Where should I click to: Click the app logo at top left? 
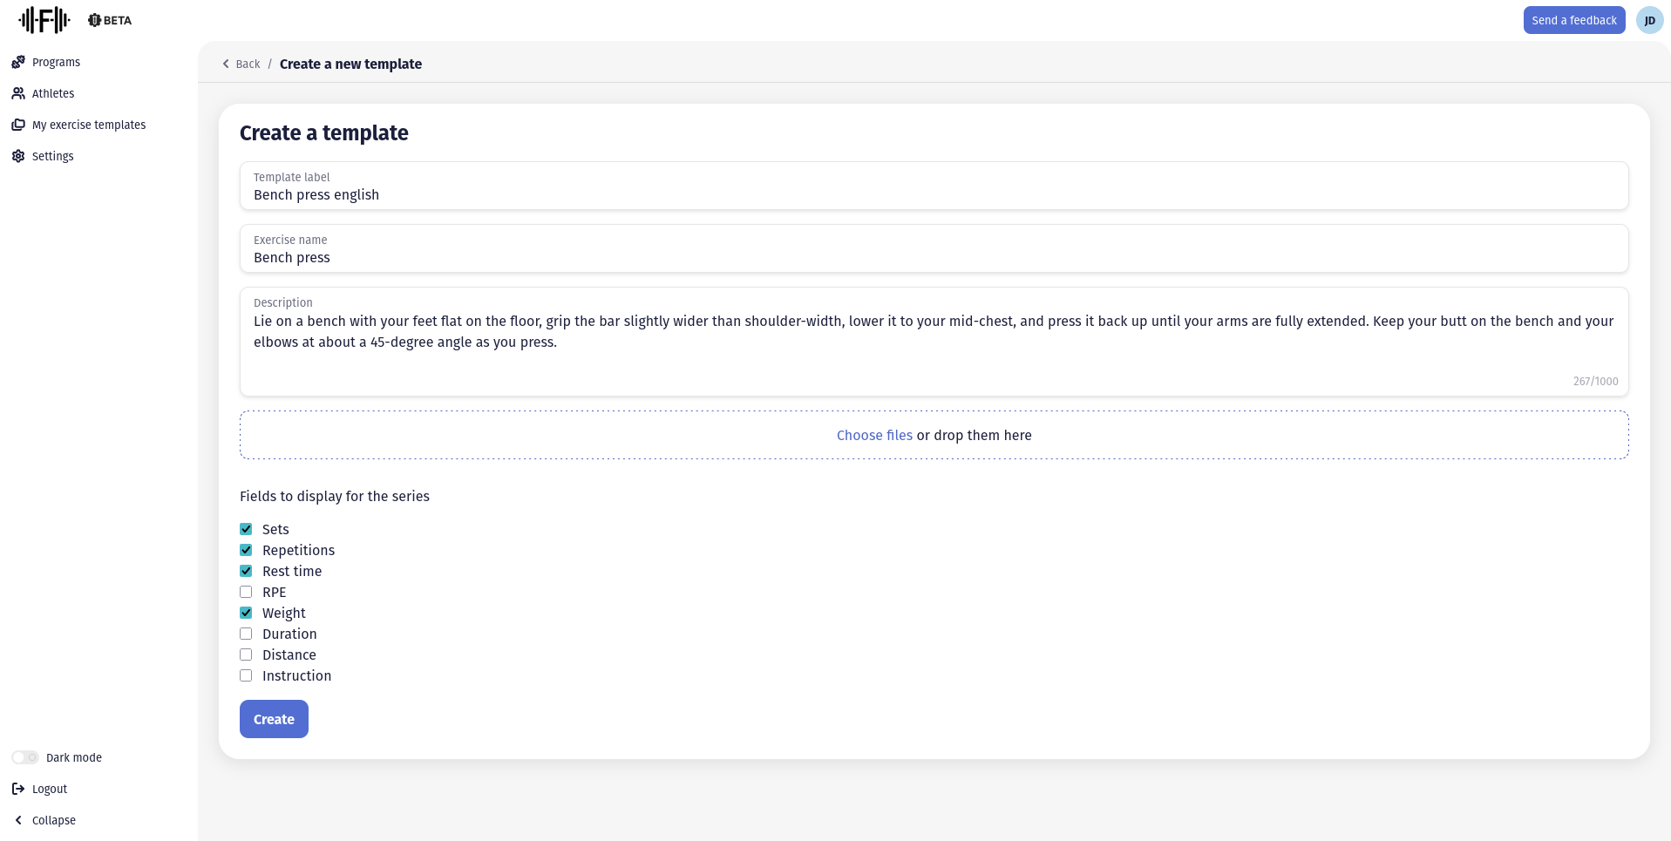pos(44,19)
